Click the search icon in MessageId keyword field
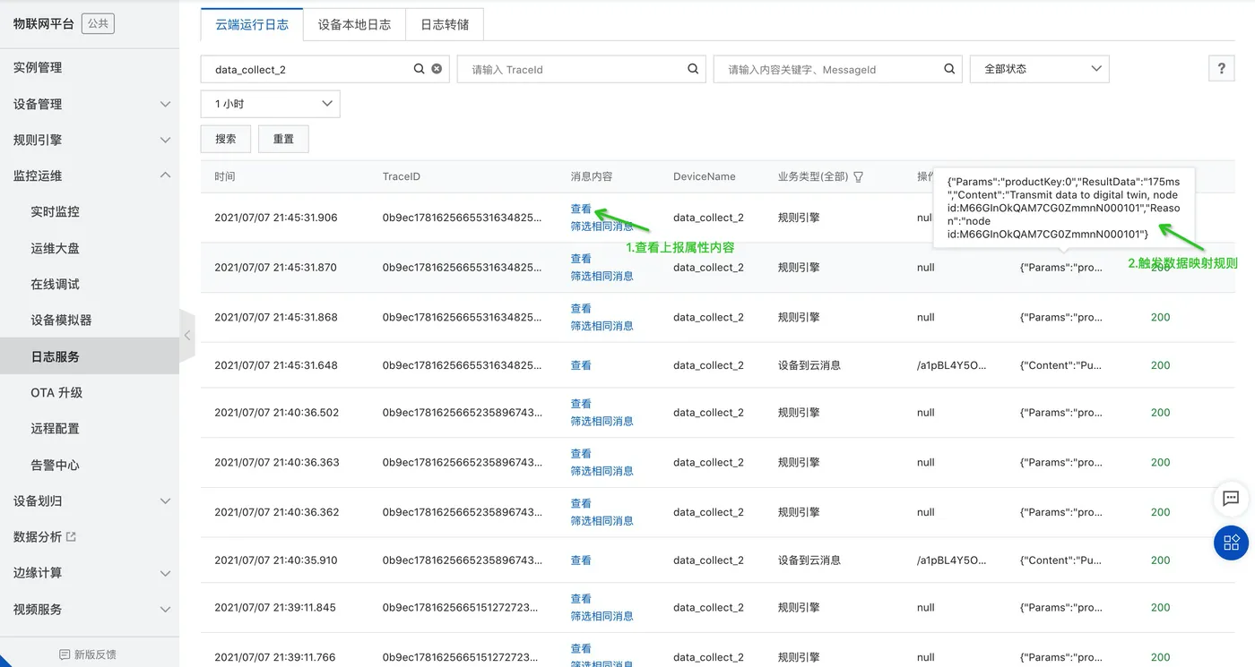Image resolution: width=1255 pixels, height=667 pixels. [949, 69]
